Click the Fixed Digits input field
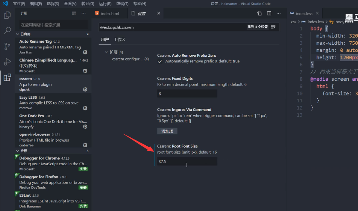 pos(187,93)
